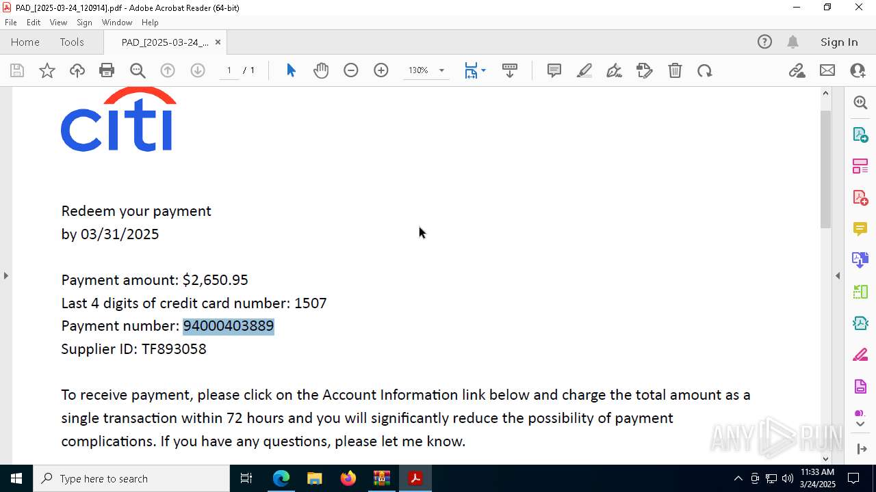
Task: Zoom in with the plus circle
Action: (x=381, y=70)
